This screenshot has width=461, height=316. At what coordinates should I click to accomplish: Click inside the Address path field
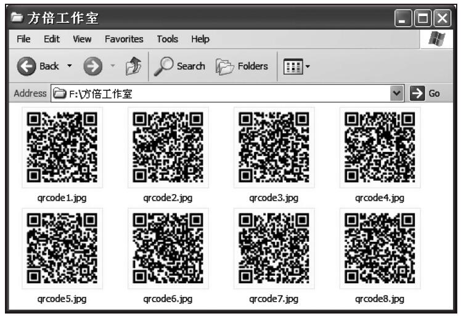(247, 94)
